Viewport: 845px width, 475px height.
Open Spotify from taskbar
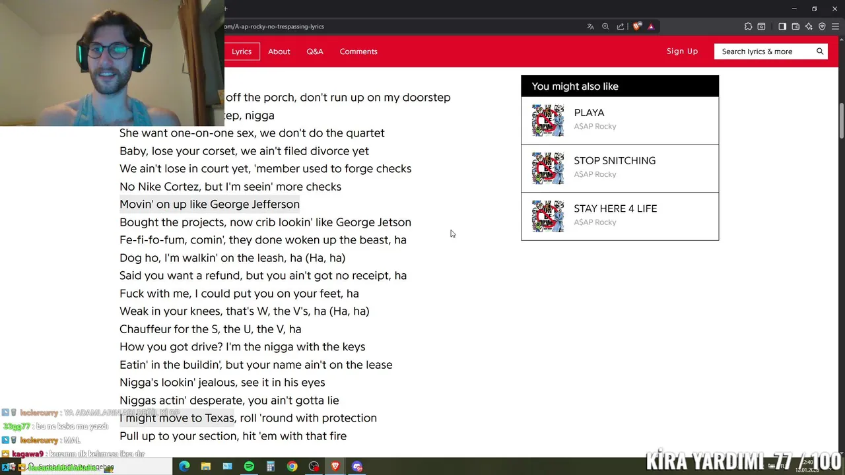(x=249, y=466)
